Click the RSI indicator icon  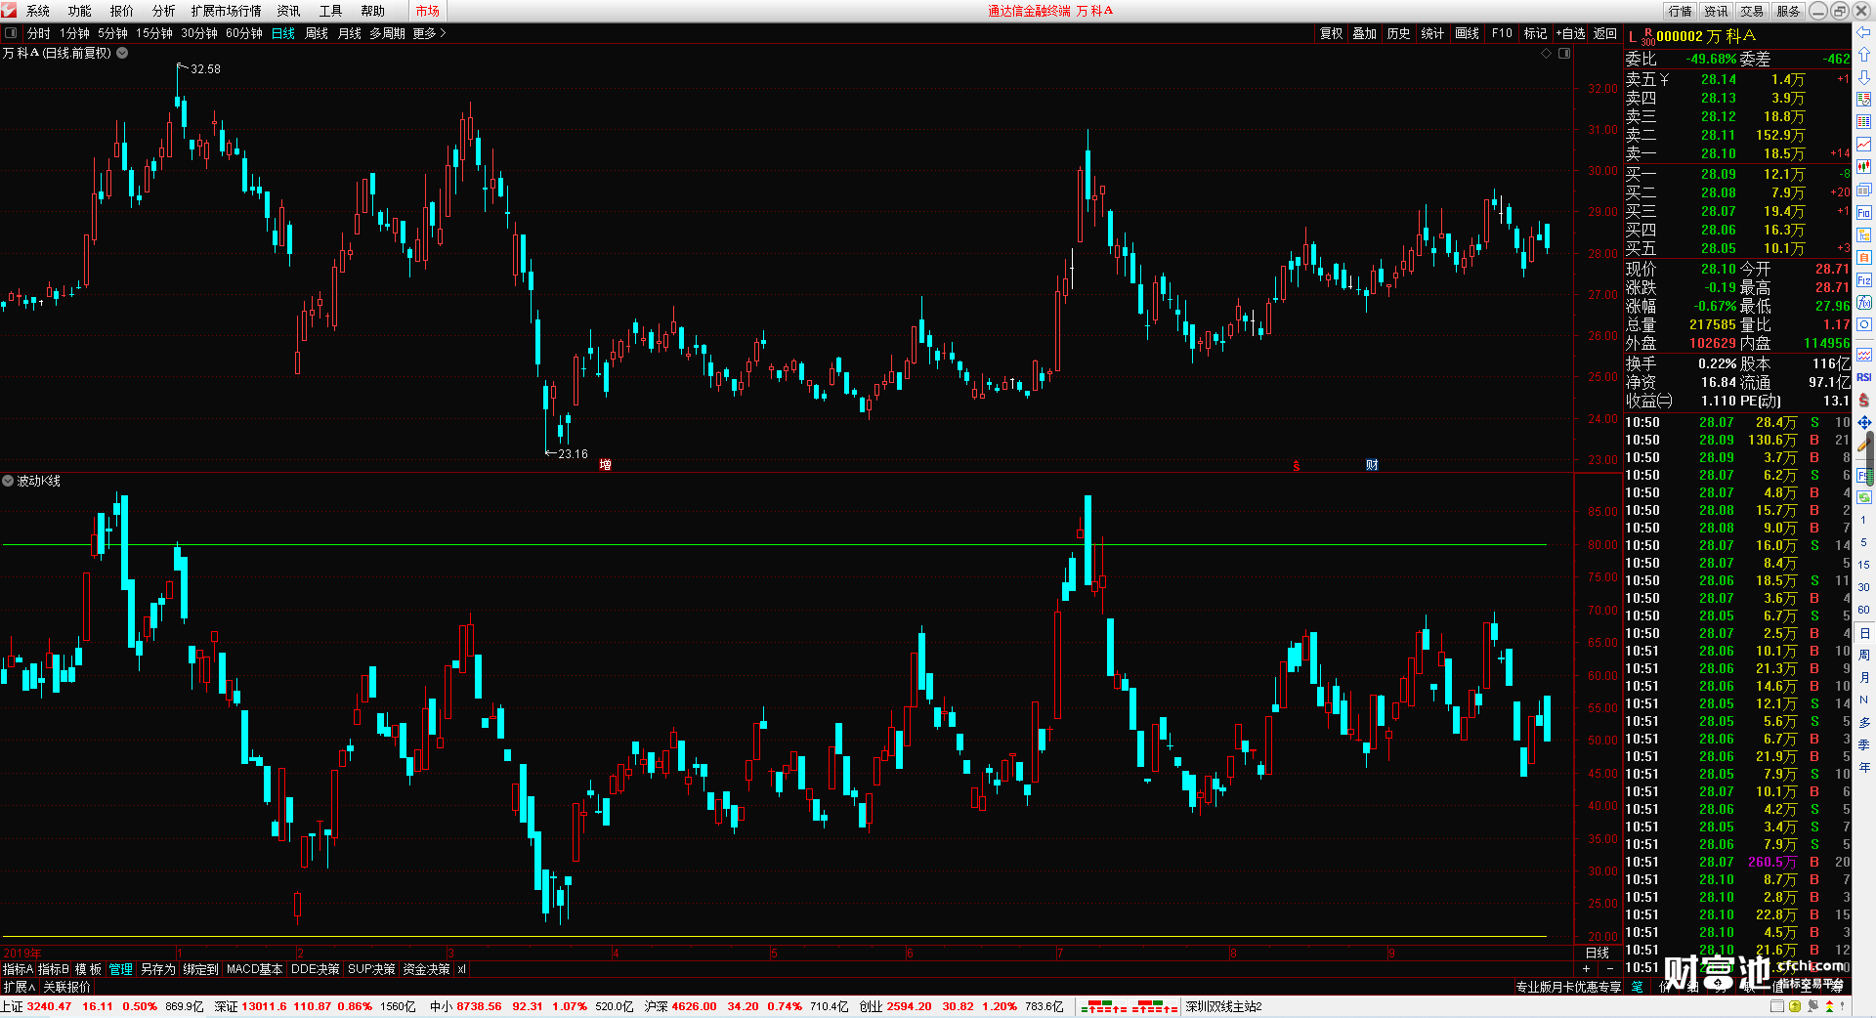(x=1863, y=377)
